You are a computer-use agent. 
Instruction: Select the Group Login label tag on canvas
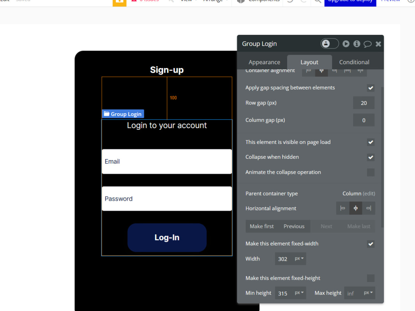(x=123, y=114)
